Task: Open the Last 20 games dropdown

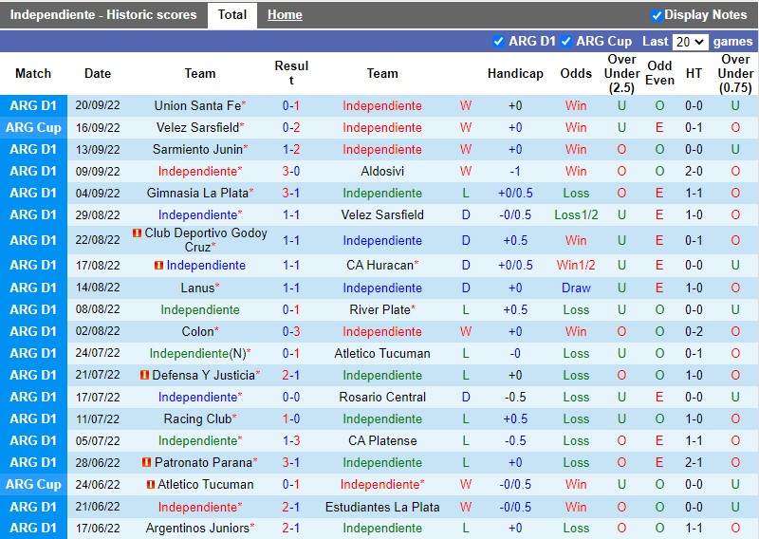Action: tap(690, 42)
